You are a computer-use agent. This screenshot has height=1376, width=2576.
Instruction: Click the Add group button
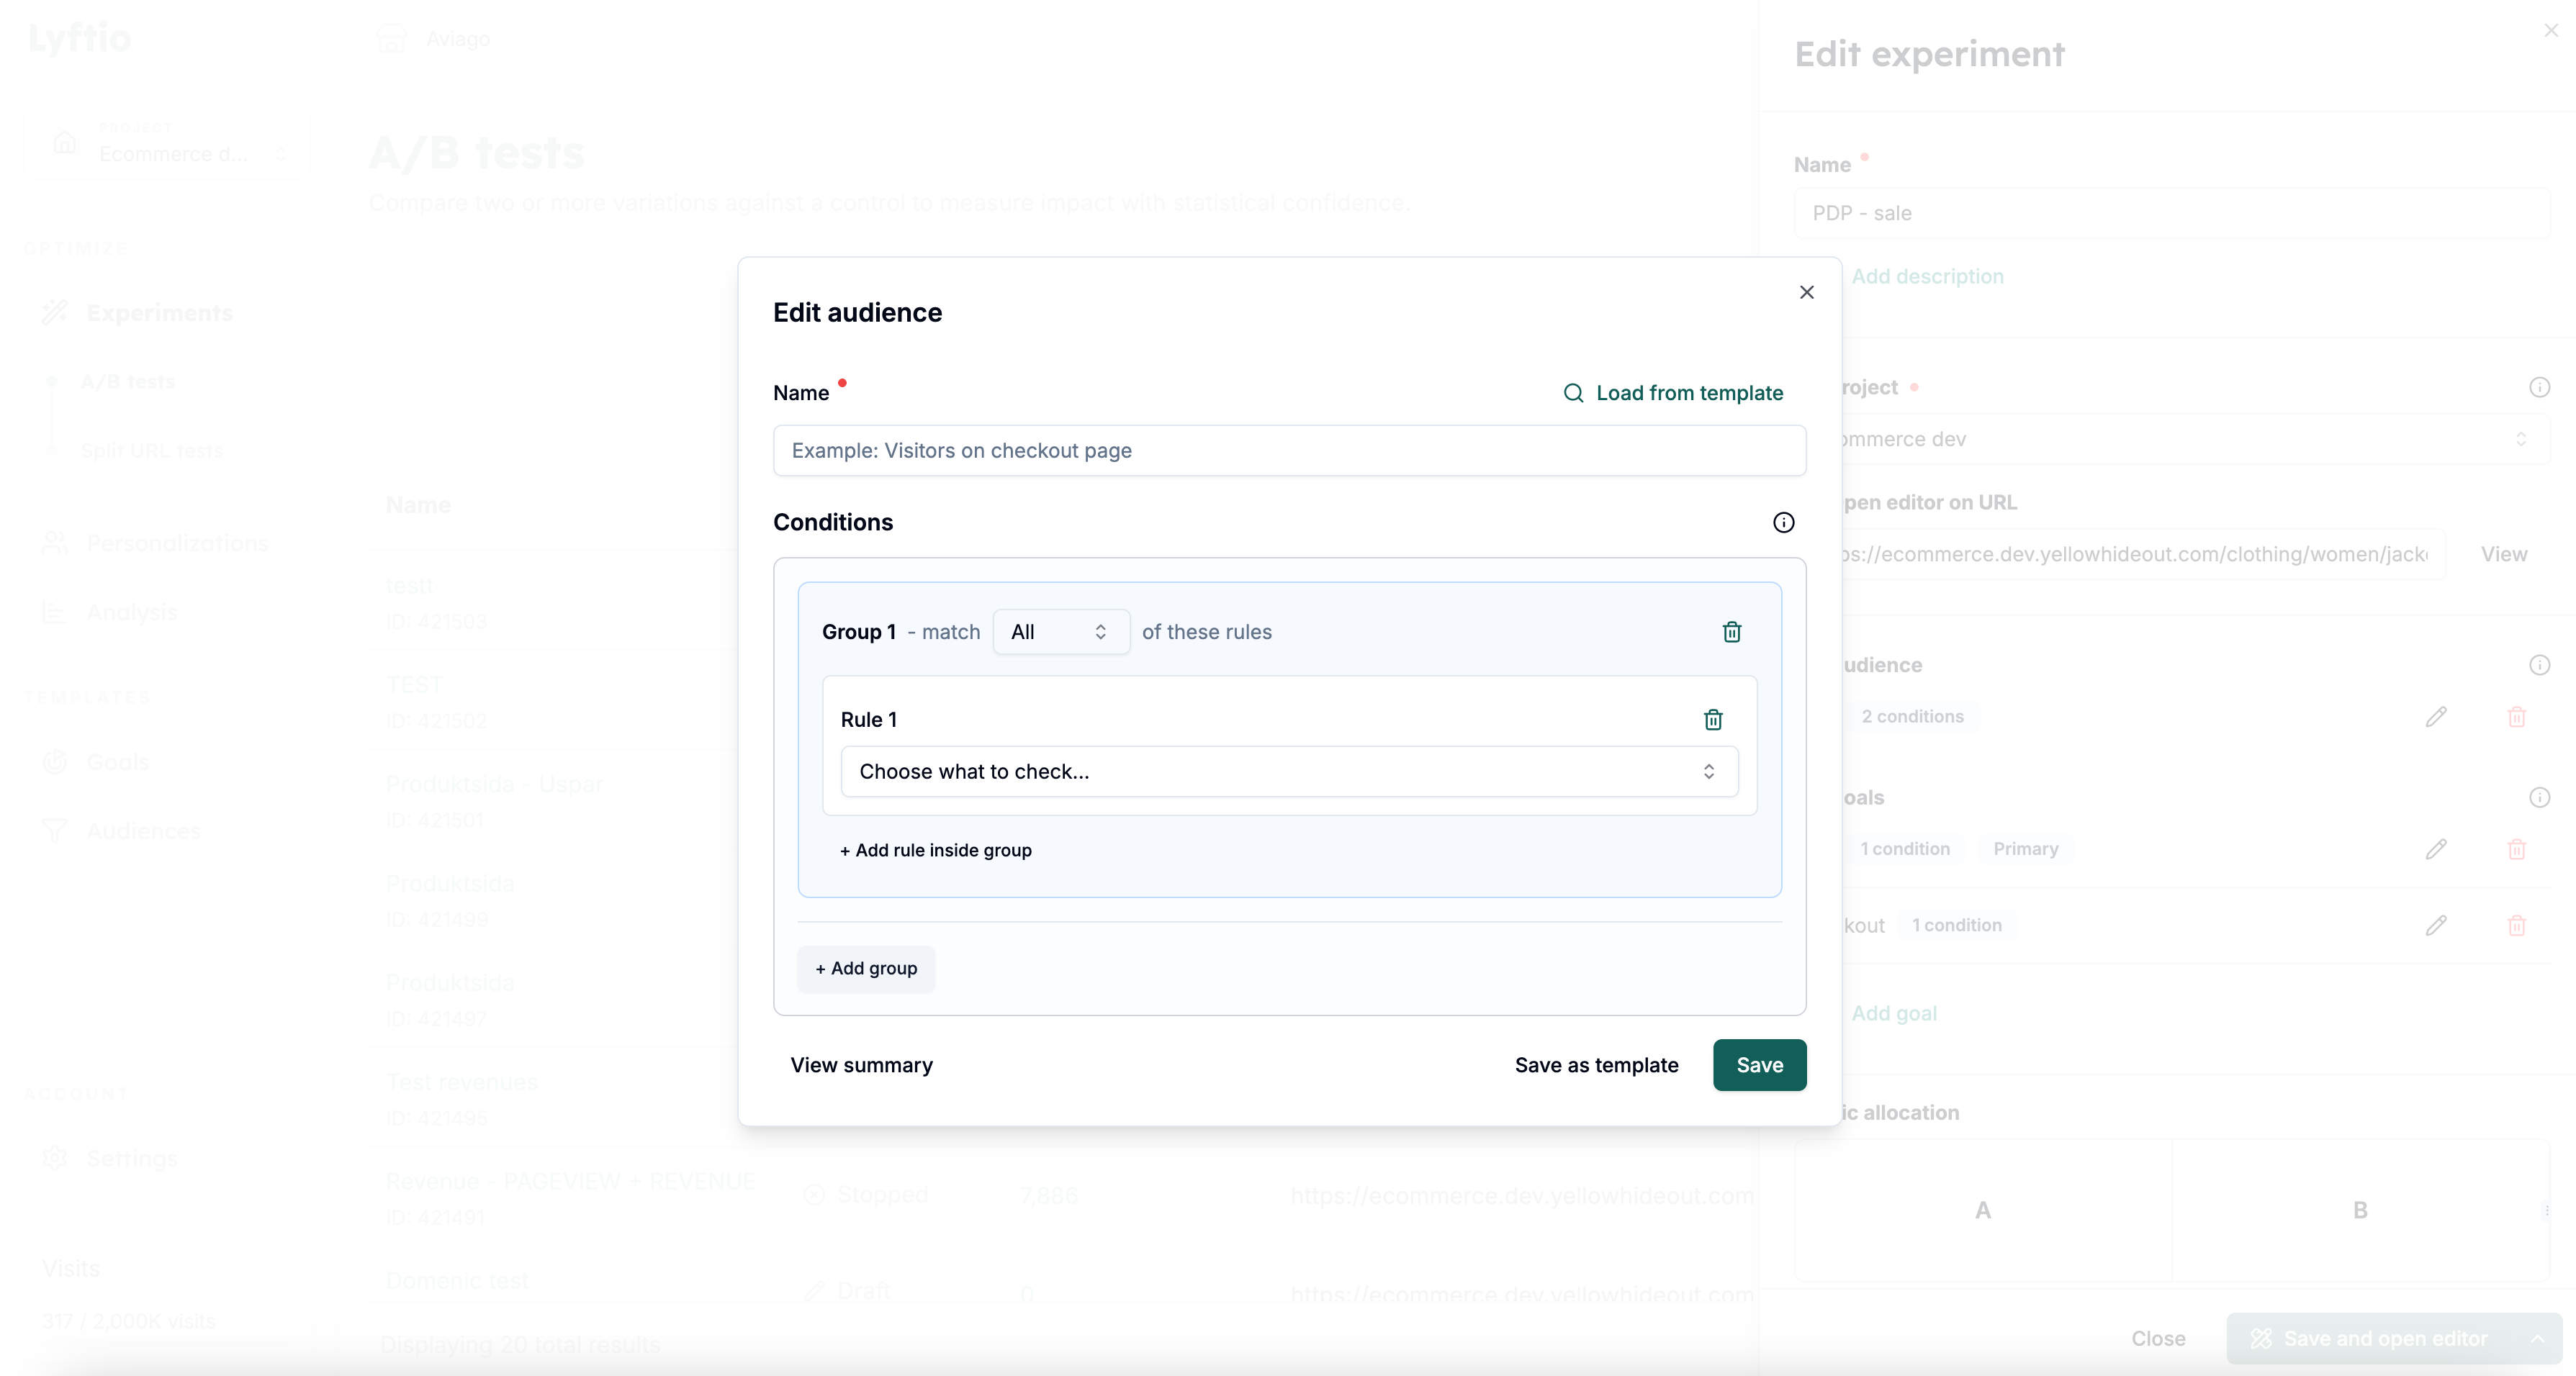(x=866, y=968)
